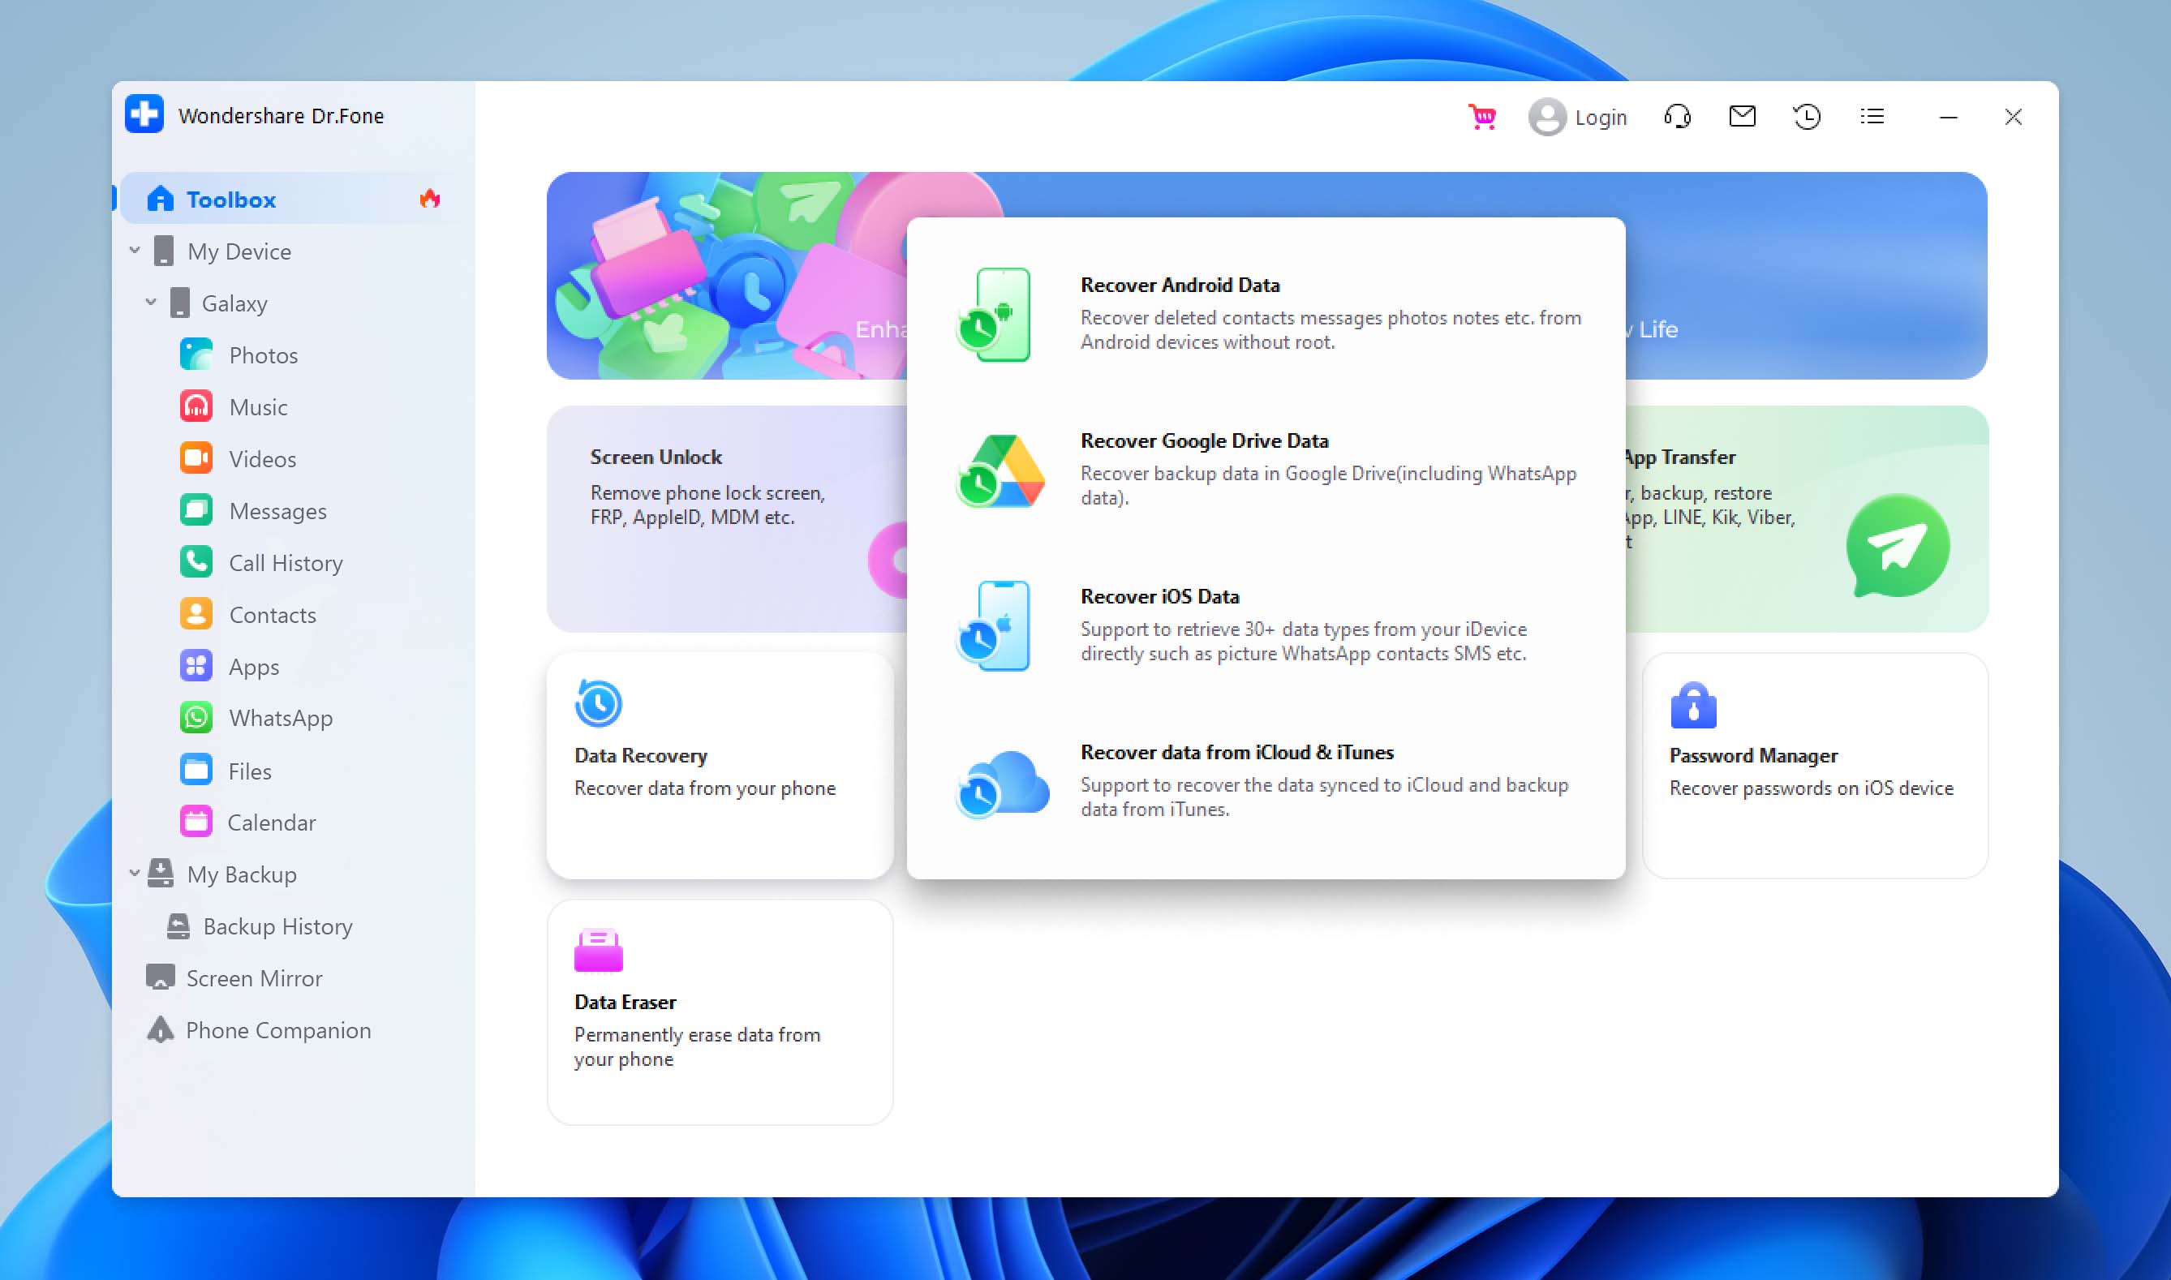This screenshot has width=2171, height=1280.
Task: Select the Apps sidebar icon
Action: tap(196, 666)
